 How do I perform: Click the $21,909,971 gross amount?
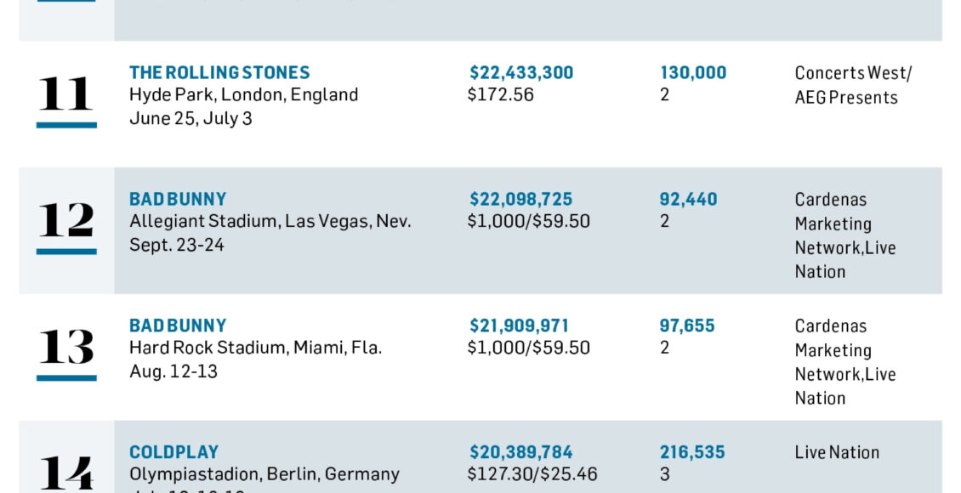tap(519, 326)
